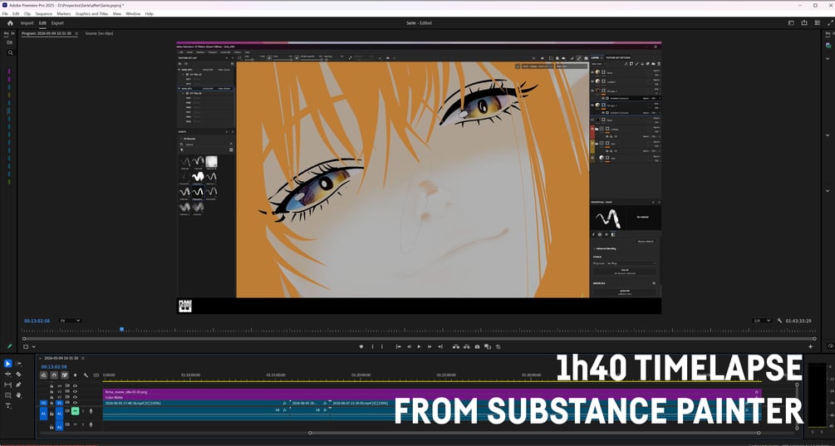Open timeline sequence panel menu
The width and height of the screenshot is (835, 446).
[82, 358]
